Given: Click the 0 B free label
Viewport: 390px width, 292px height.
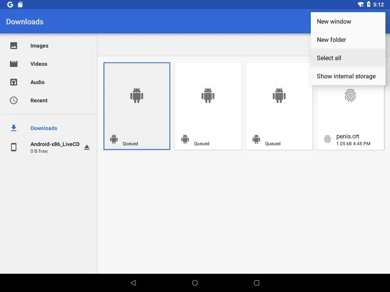Looking at the screenshot, I should (x=39, y=151).
